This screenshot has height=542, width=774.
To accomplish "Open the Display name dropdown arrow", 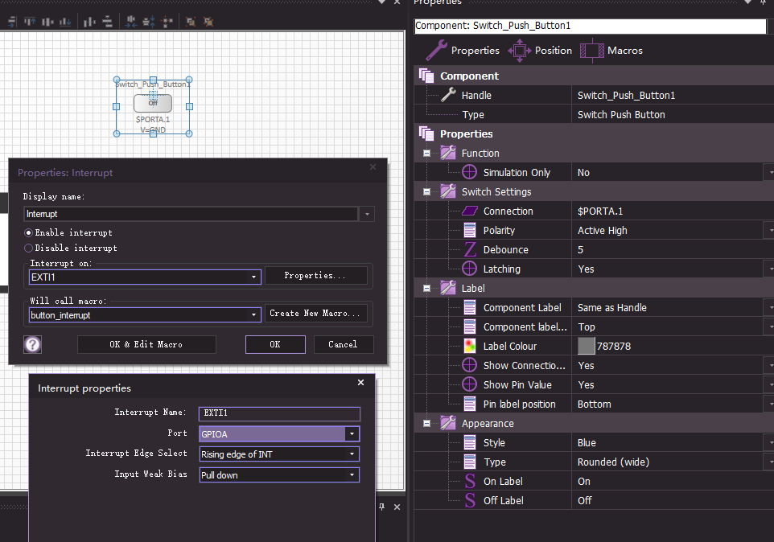I will (x=367, y=214).
